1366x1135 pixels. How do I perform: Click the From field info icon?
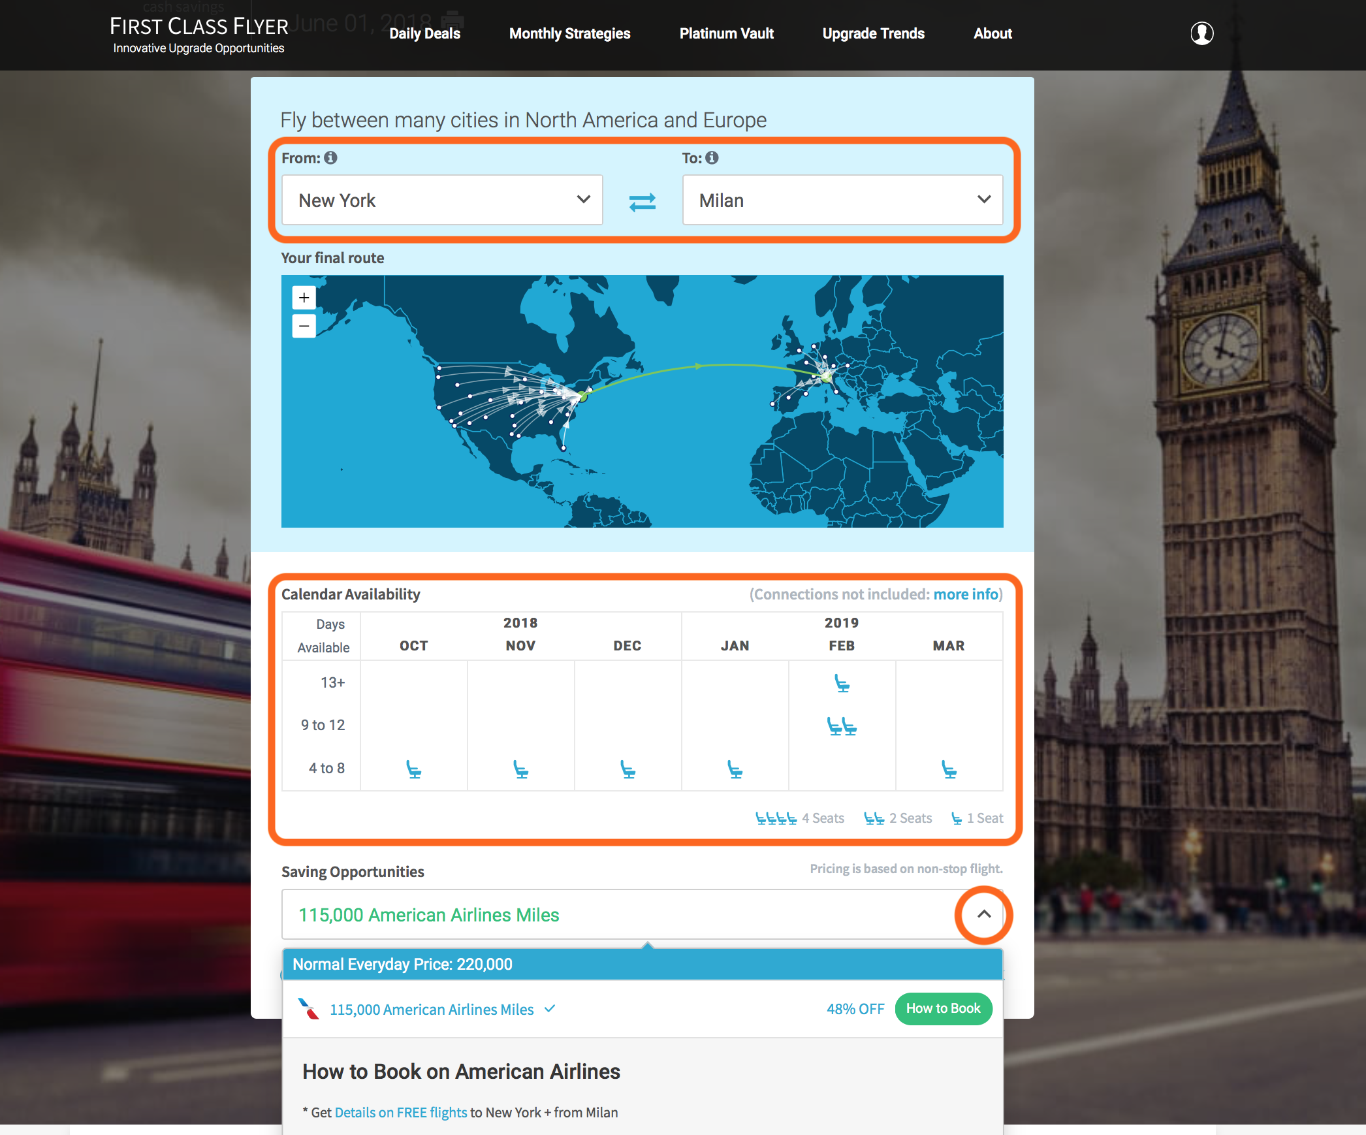click(331, 157)
